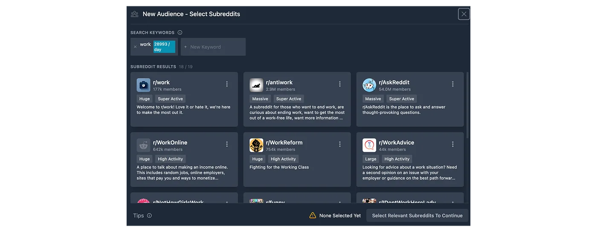The width and height of the screenshot is (597, 232).
Task: Click the Massive tag on r/antiwork
Action: (260, 99)
